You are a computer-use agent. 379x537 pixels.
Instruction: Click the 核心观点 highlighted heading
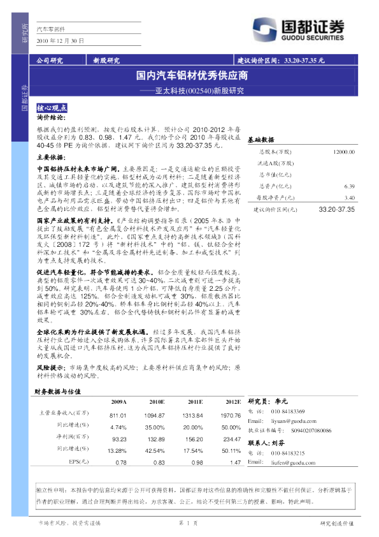(52, 108)
